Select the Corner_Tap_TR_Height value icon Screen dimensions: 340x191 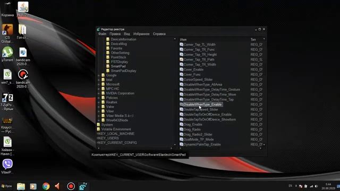[x=182, y=55]
